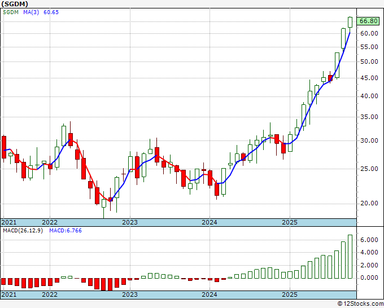384x308 pixels.
Task: Click the 55.00 price axis label
Action: click(x=369, y=47)
